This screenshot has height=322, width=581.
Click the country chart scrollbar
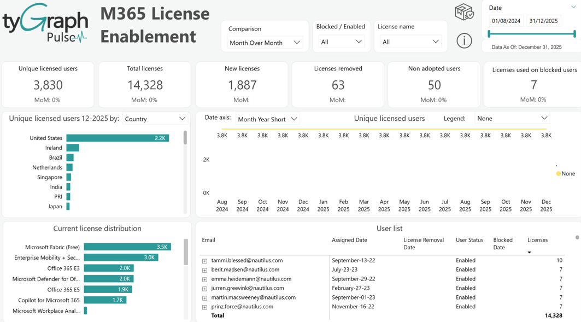[x=185, y=138]
